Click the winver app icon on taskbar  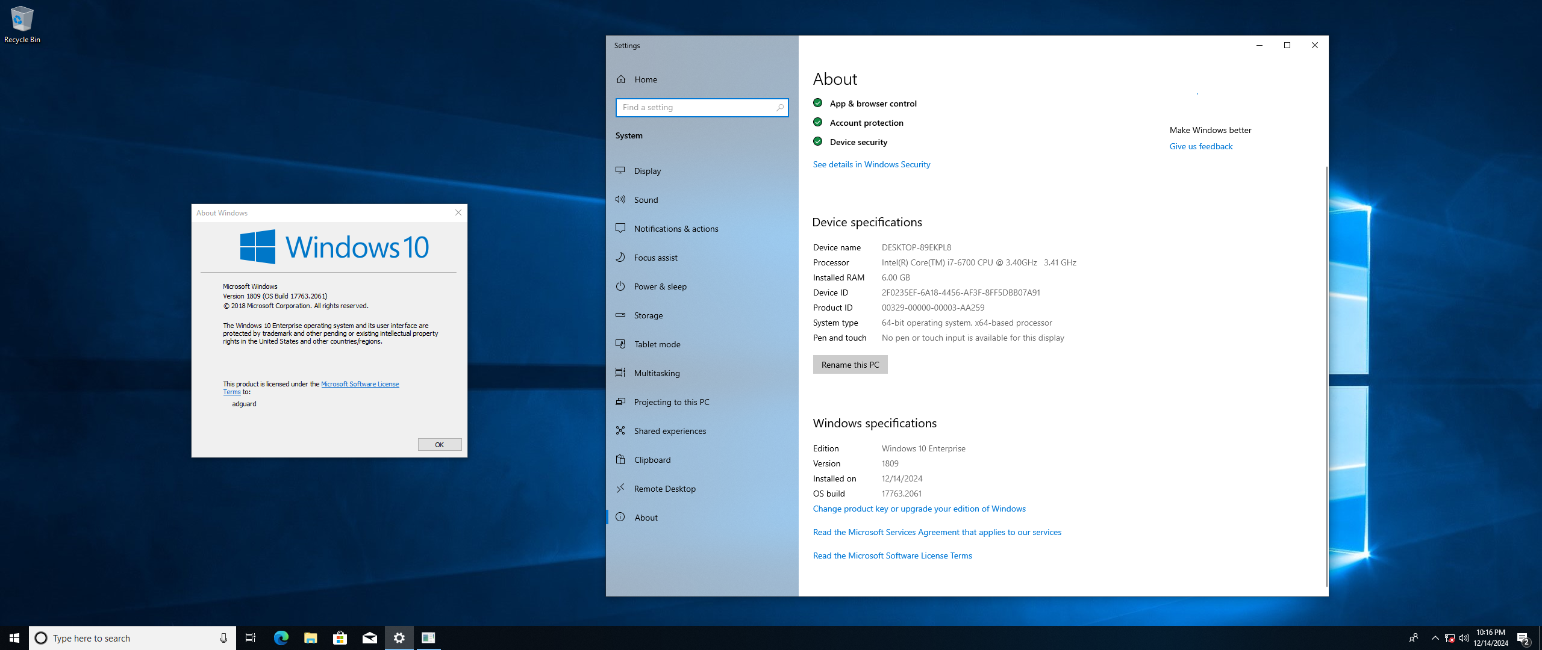coord(428,638)
